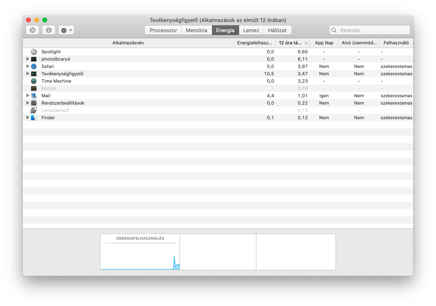Click the Konzol app icon
Image resolution: width=436 pixels, height=306 pixels.
point(34,88)
